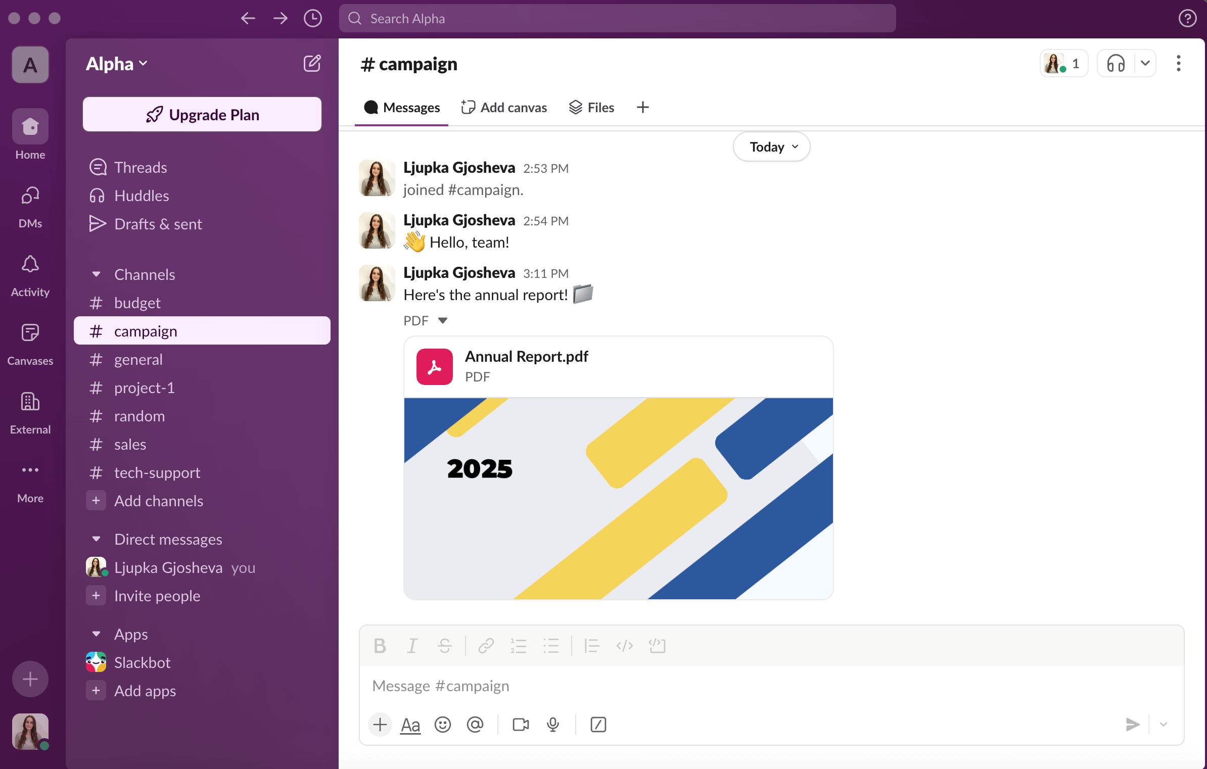Open Home in the left rail
The width and height of the screenshot is (1207, 769).
30,135
